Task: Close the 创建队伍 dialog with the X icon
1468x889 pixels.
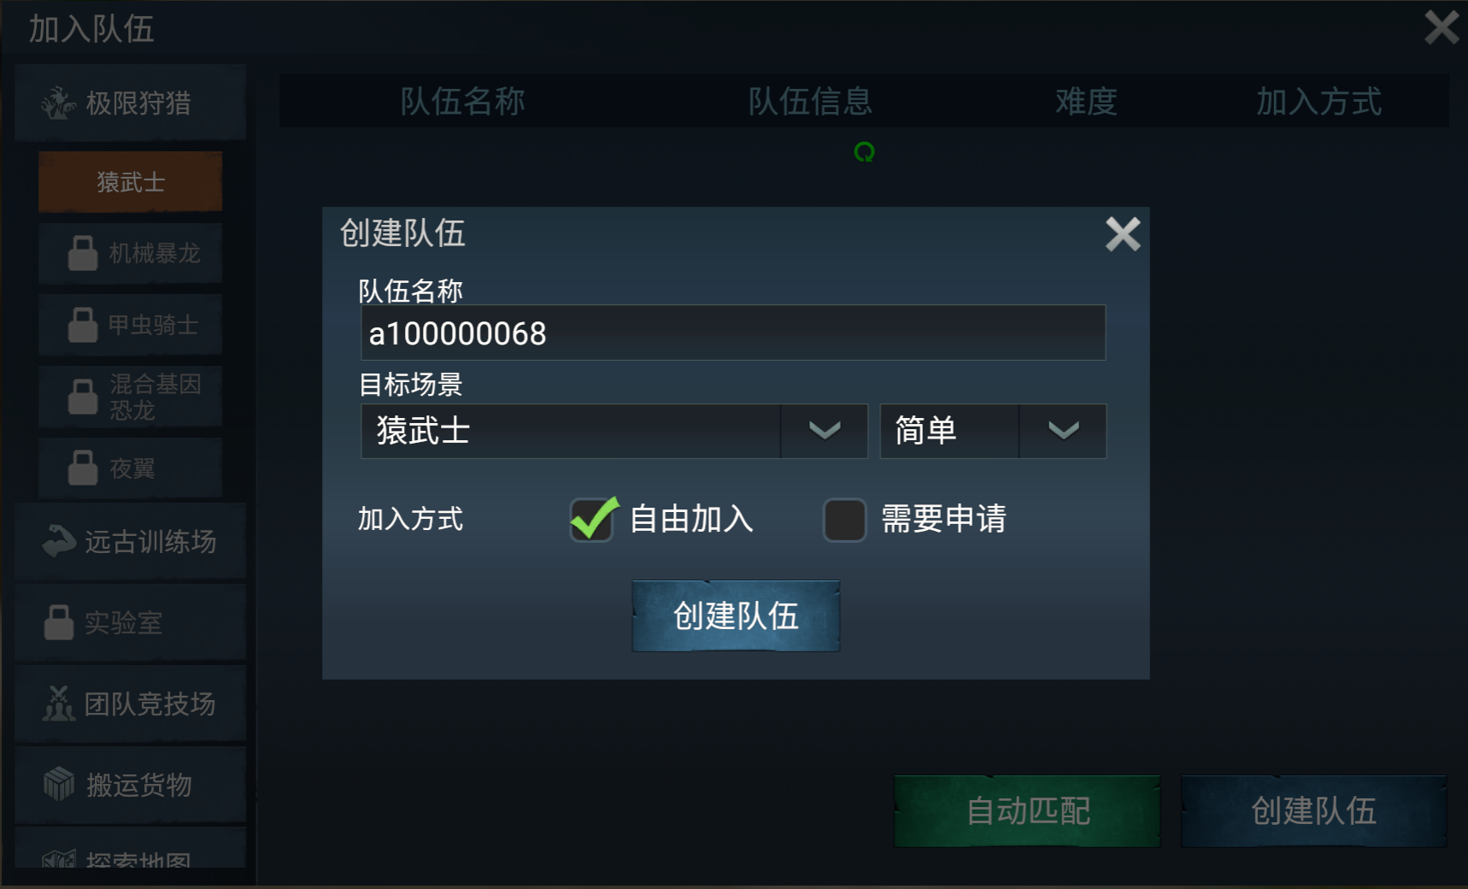Action: 1123,234
